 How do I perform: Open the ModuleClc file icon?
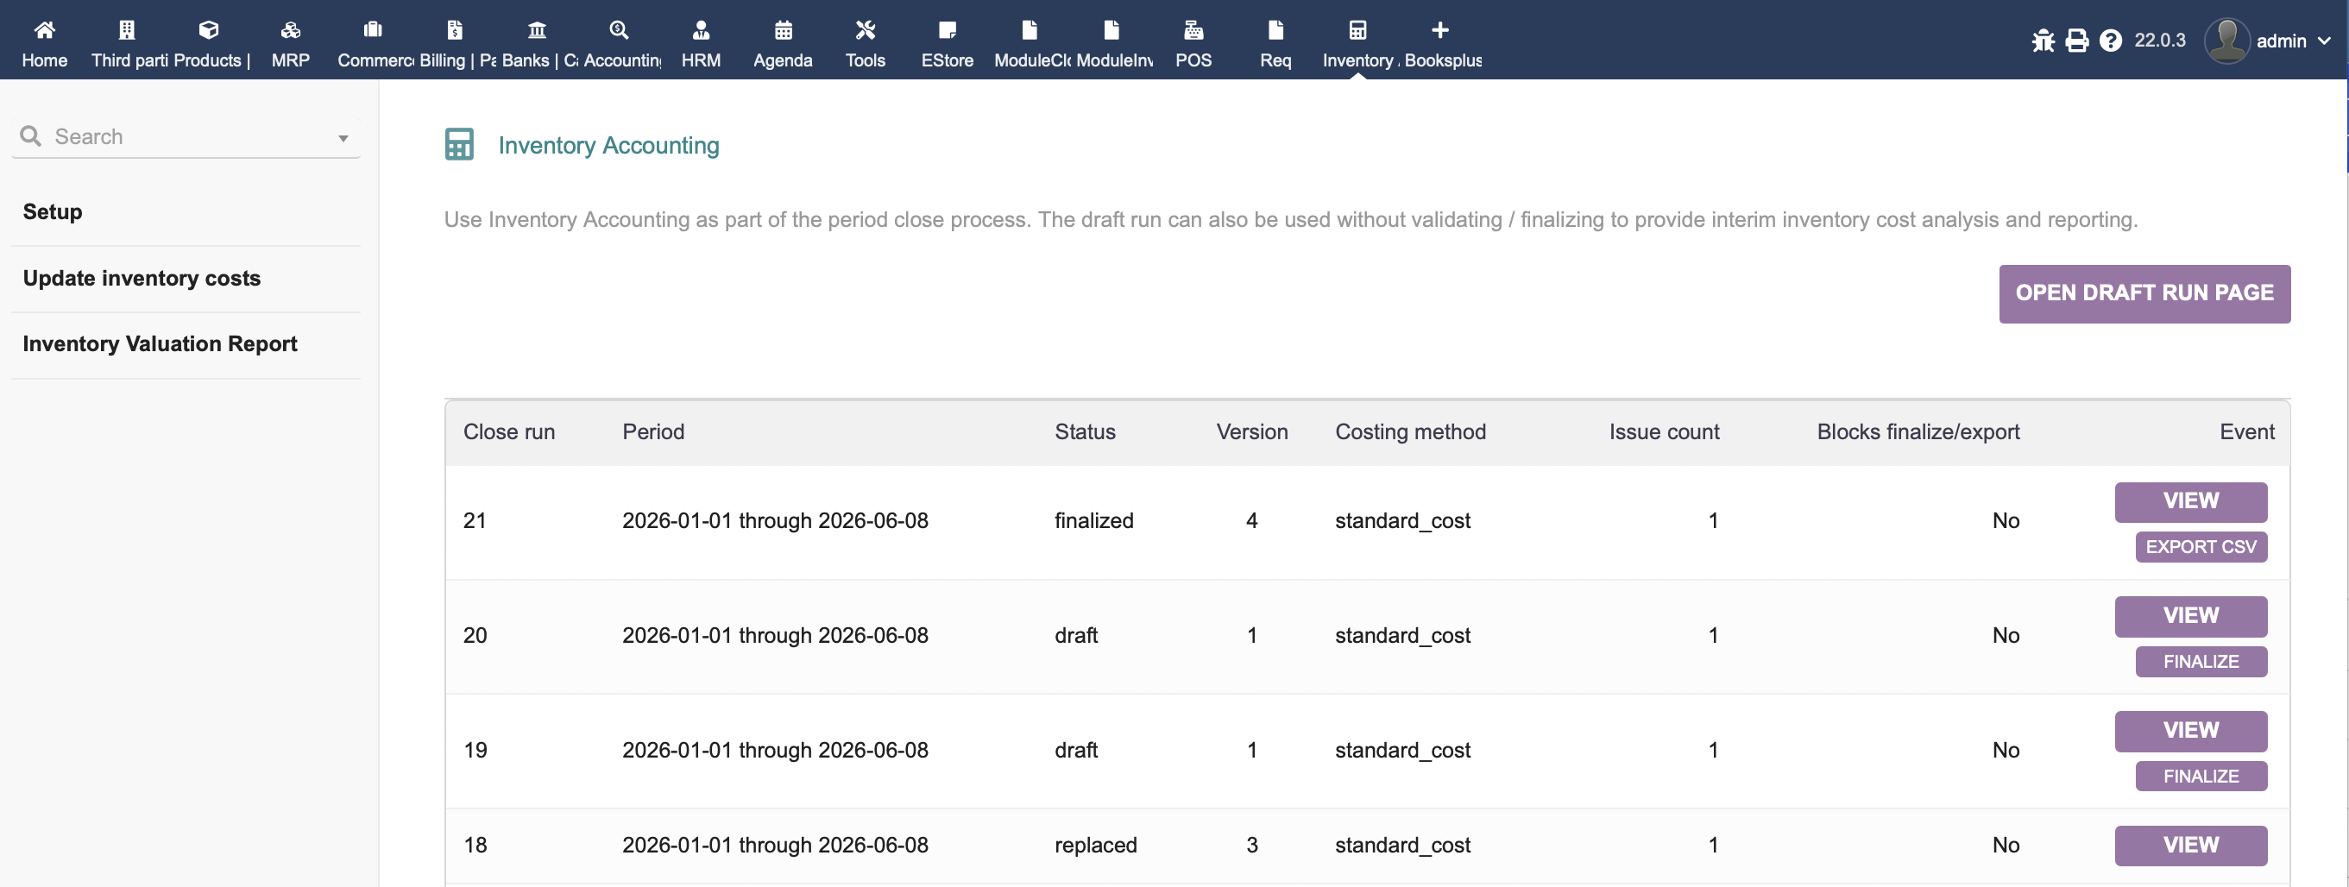pyautogui.click(x=1030, y=30)
